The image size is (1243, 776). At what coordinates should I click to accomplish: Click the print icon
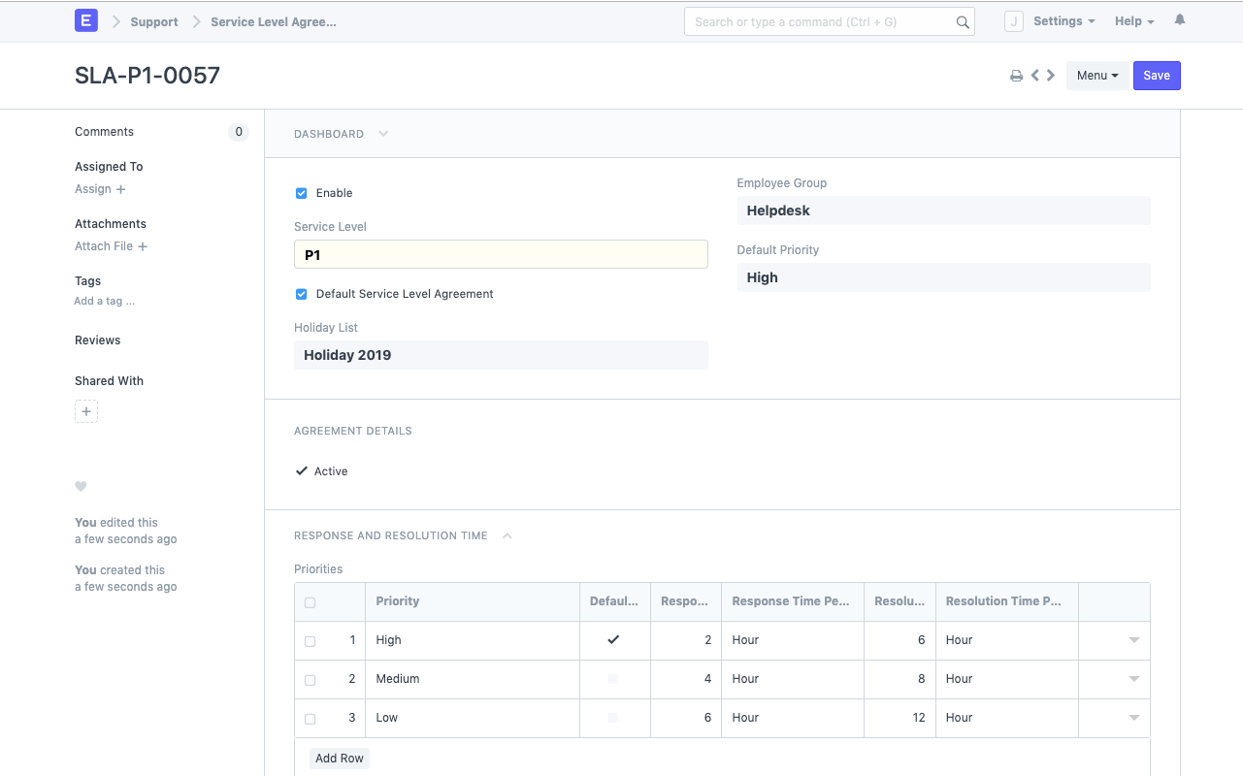pyautogui.click(x=1016, y=75)
